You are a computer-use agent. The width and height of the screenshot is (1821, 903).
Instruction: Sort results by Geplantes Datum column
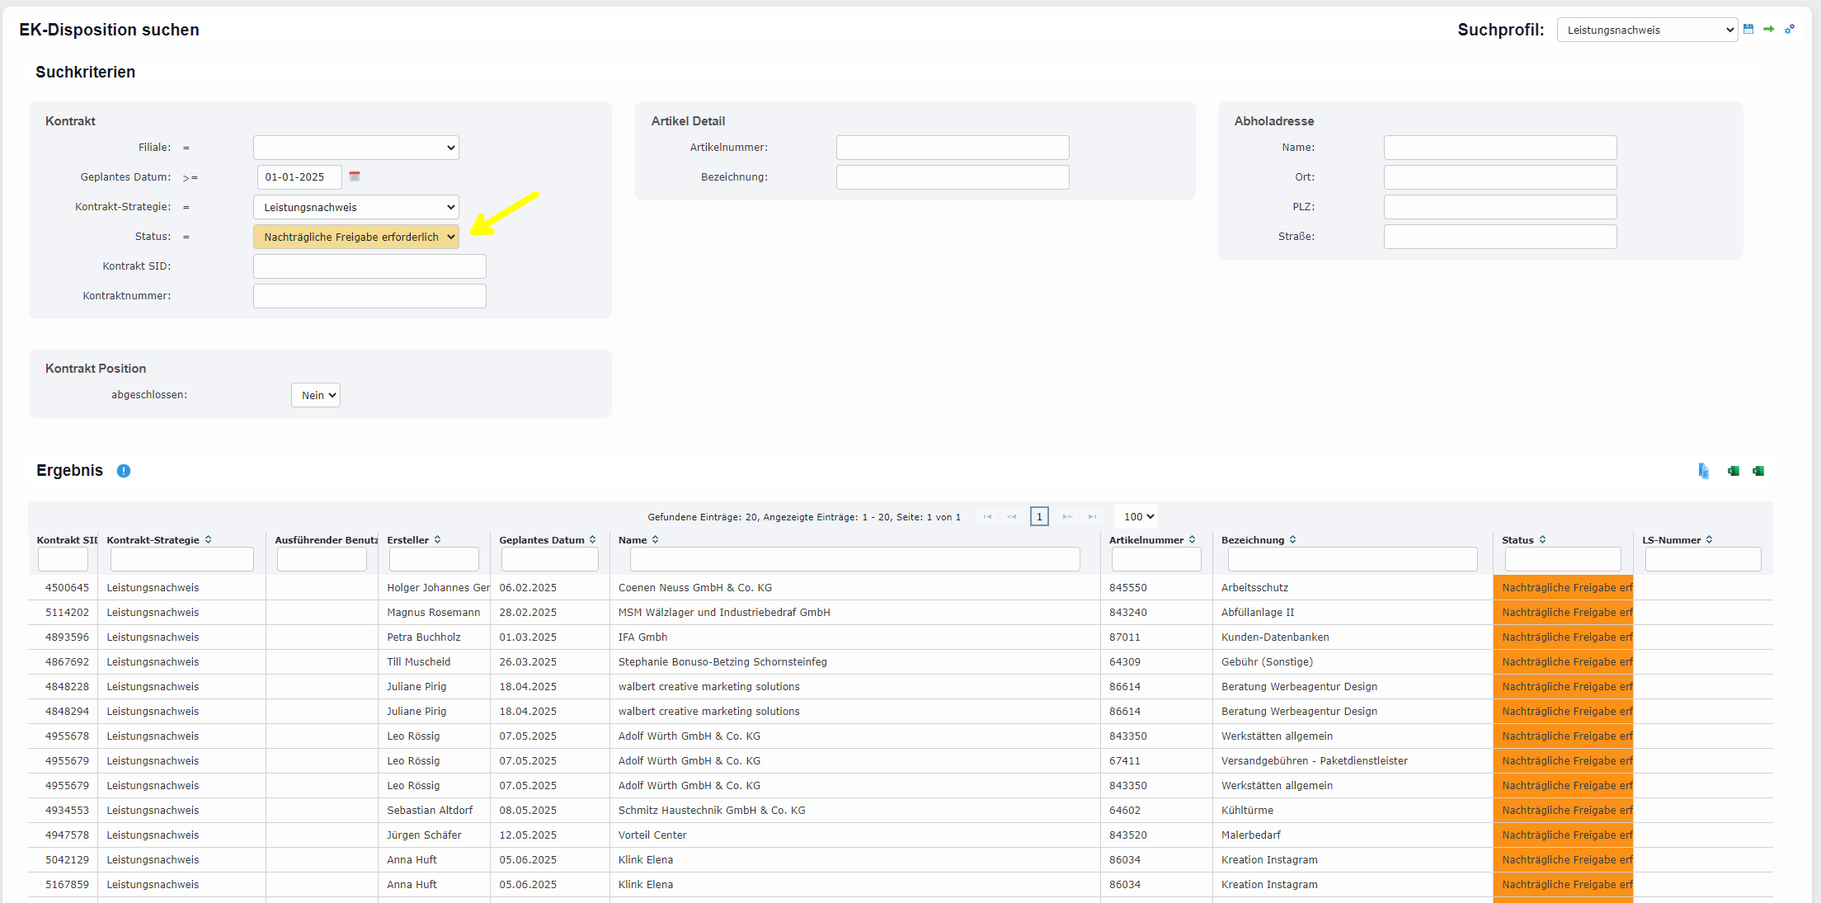[592, 540]
